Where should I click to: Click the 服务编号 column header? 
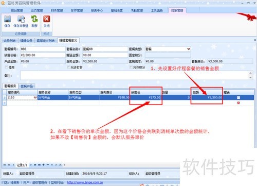[22, 92]
